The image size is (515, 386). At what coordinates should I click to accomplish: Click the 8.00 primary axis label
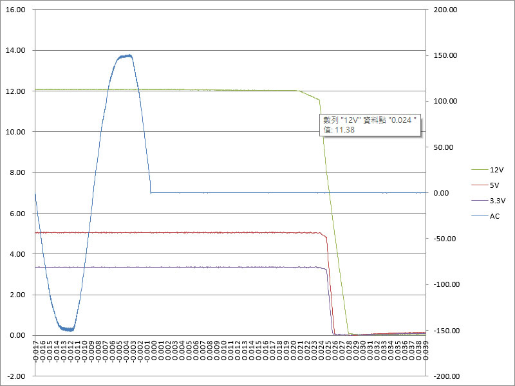pyautogui.click(x=17, y=172)
